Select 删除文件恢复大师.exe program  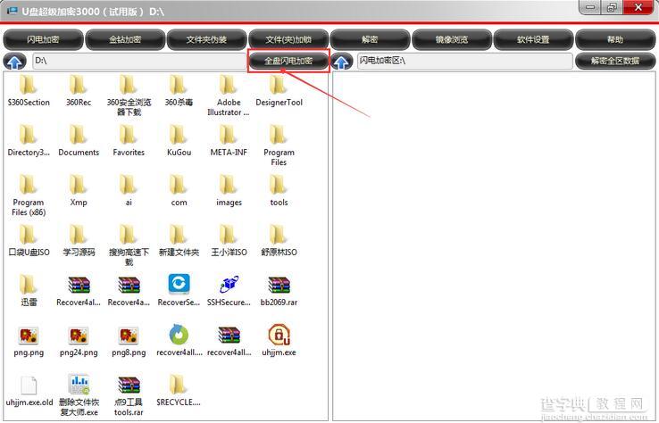(79, 395)
